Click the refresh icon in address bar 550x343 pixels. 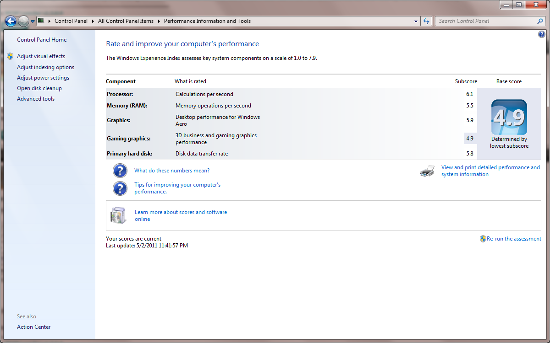click(427, 21)
